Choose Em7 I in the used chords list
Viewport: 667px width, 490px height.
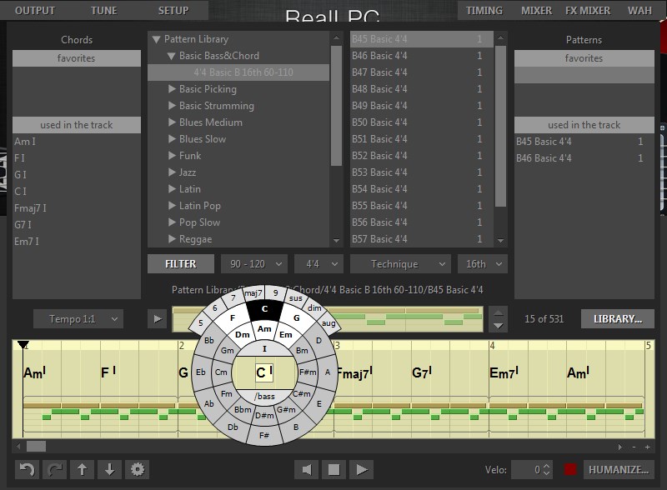click(77, 241)
